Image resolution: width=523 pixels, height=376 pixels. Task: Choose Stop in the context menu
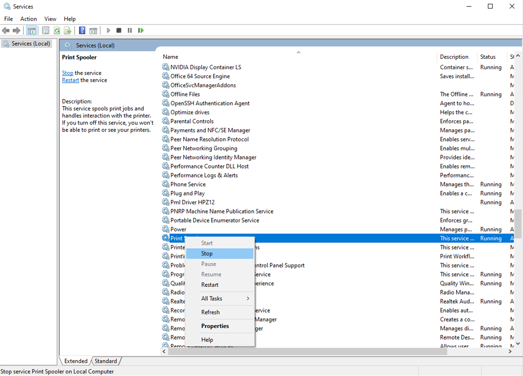[x=207, y=254]
